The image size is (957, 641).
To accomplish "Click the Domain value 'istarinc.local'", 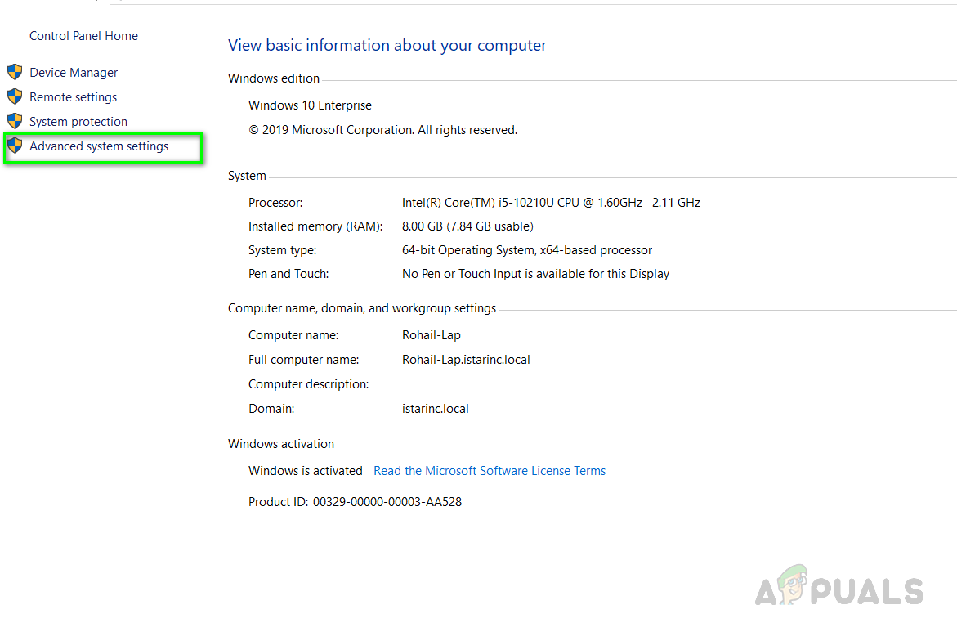I will coord(435,409).
